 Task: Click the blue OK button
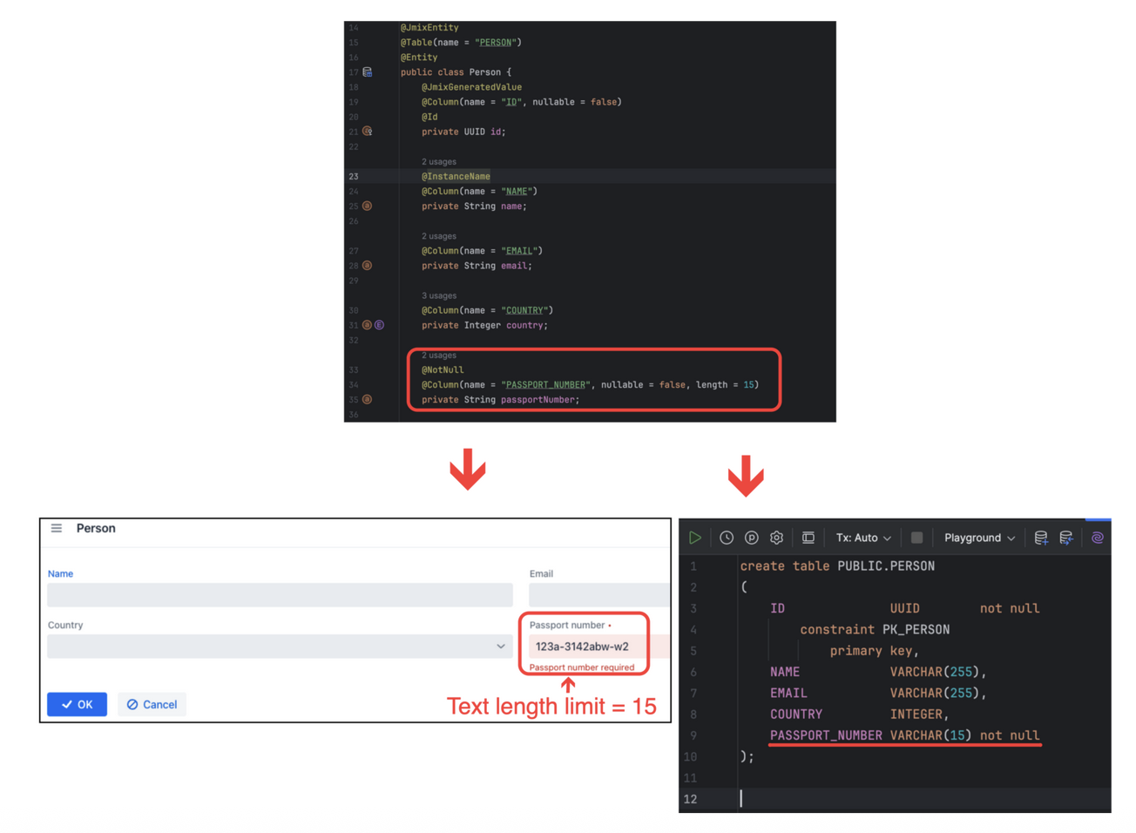pyautogui.click(x=78, y=704)
